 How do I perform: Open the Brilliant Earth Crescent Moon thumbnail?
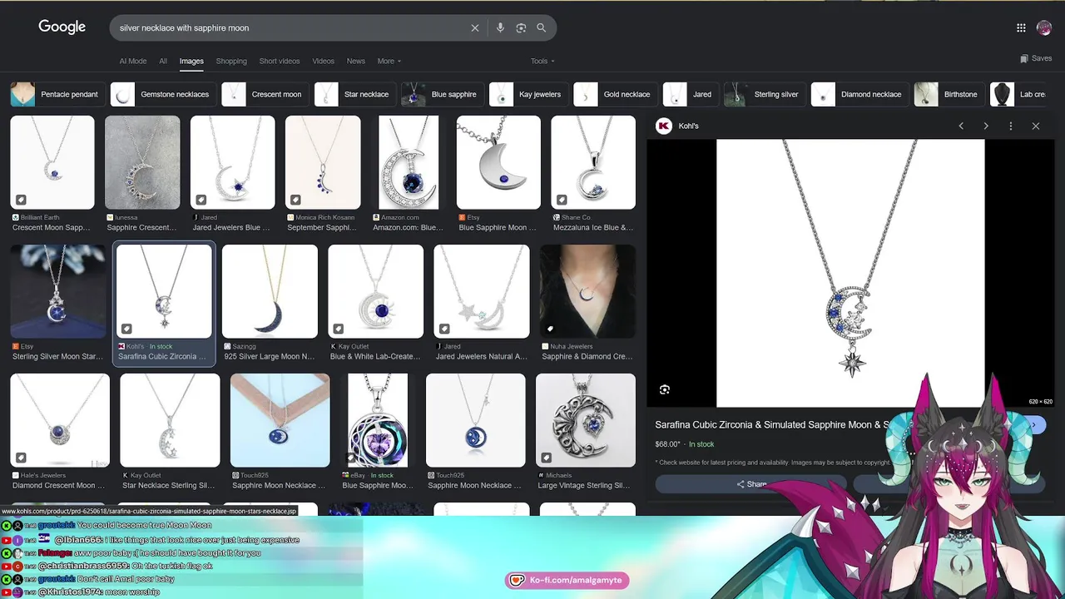[52, 162]
